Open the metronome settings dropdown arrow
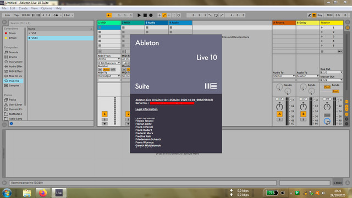This screenshot has width=352, height=198. (x=61, y=15)
